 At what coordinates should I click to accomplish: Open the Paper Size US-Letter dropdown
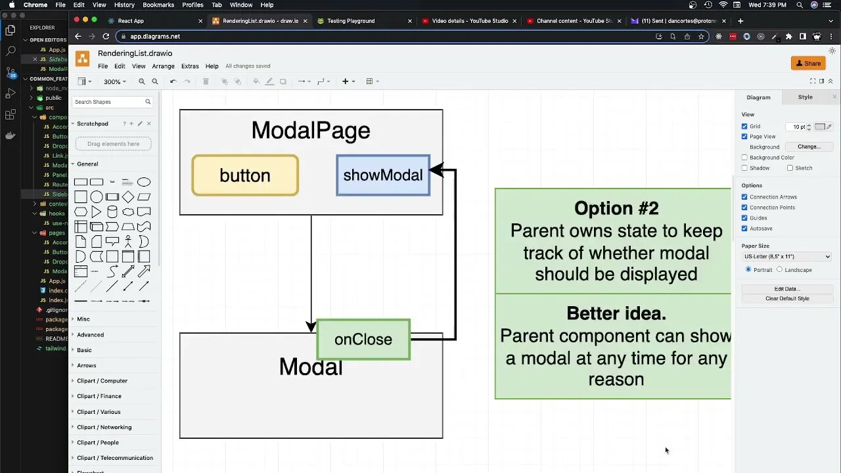pos(787,257)
